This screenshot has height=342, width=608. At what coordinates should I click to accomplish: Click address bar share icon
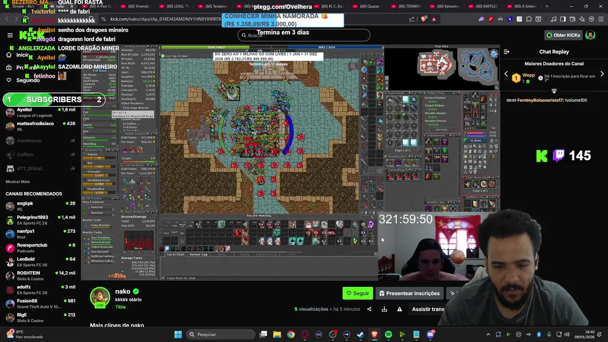point(412,19)
